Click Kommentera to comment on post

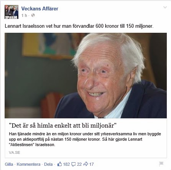click(x=28, y=164)
